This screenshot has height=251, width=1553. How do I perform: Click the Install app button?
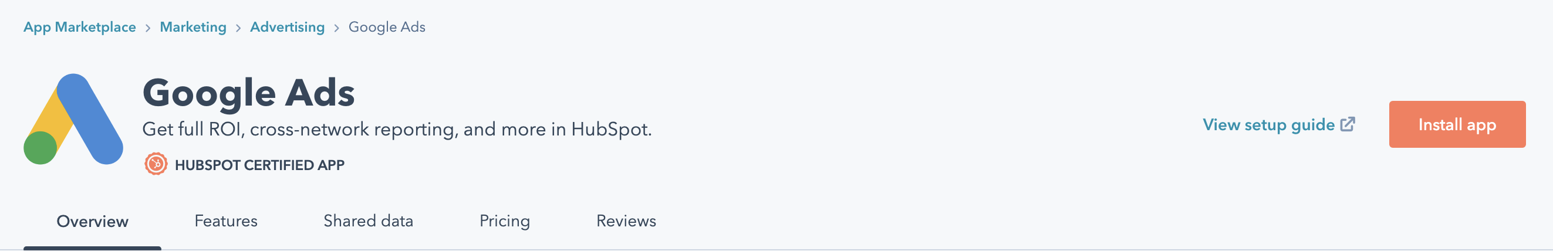(x=1457, y=124)
